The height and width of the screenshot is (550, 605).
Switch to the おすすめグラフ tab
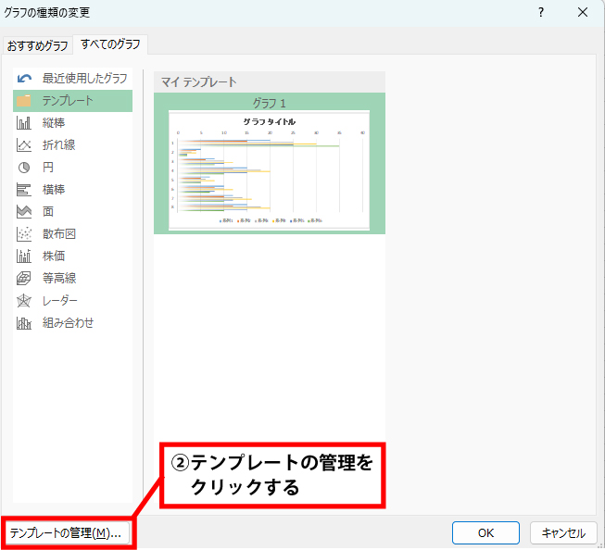tap(37, 46)
